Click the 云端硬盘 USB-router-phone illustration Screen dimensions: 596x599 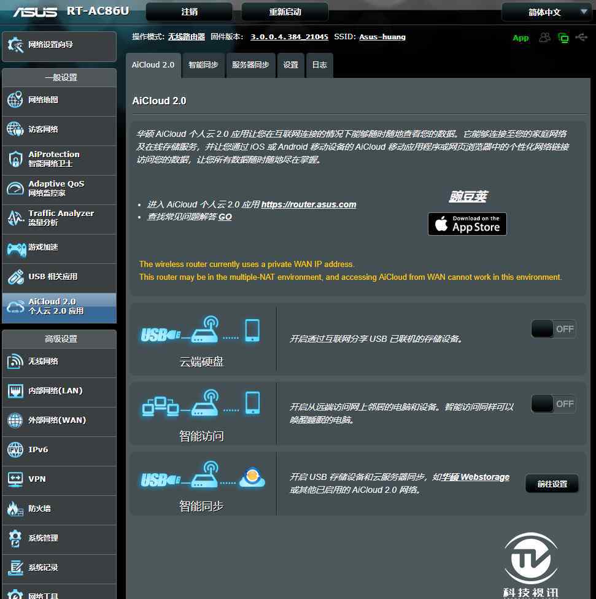point(201,330)
